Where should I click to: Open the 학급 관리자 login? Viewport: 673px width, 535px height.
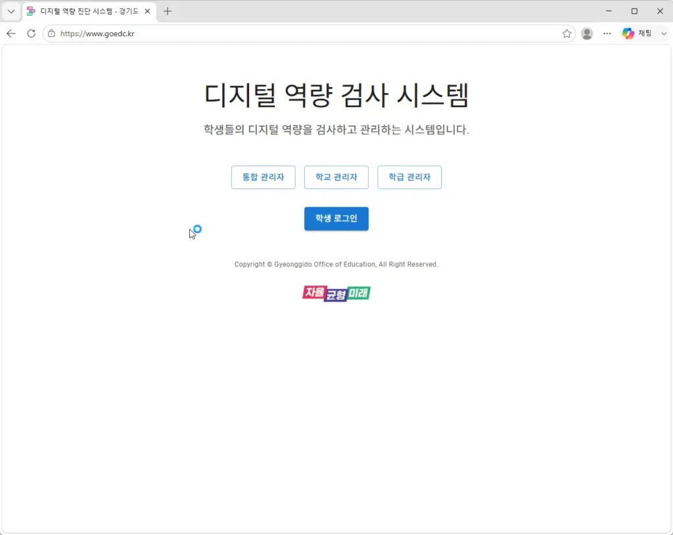[409, 177]
